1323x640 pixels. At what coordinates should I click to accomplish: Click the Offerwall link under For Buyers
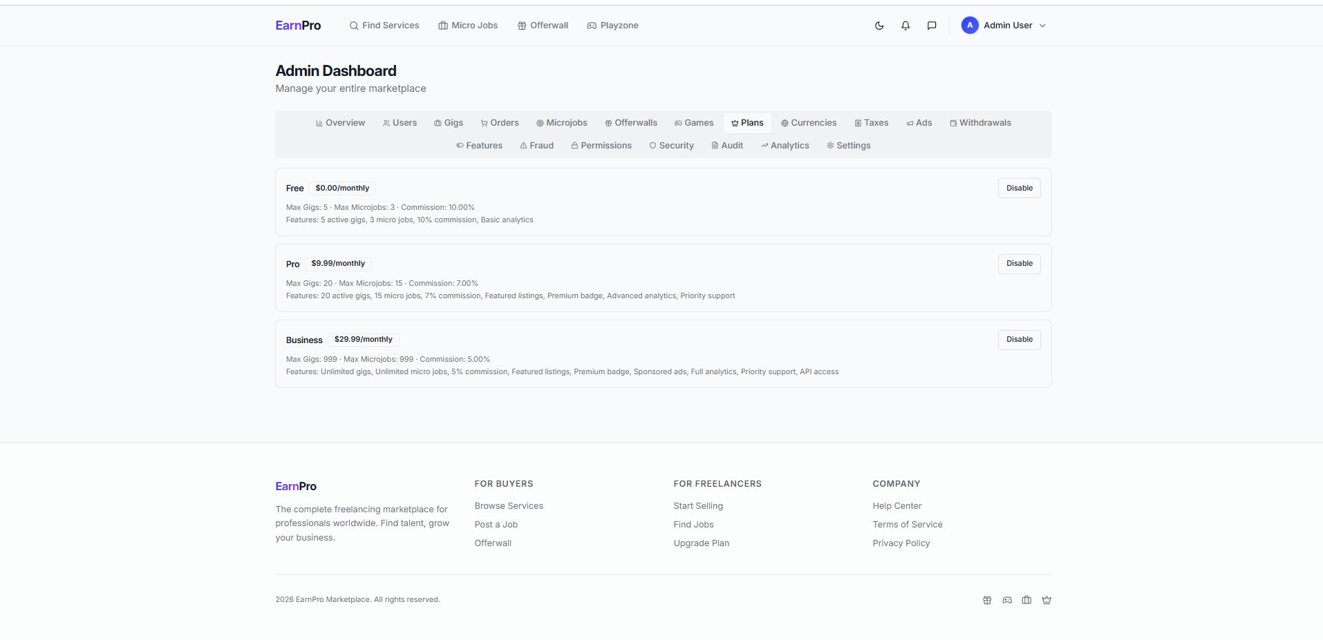(x=493, y=543)
